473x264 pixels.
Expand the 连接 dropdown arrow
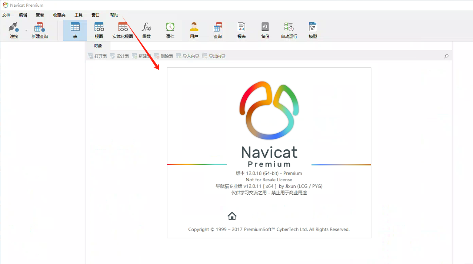click(x=26, y=30)
